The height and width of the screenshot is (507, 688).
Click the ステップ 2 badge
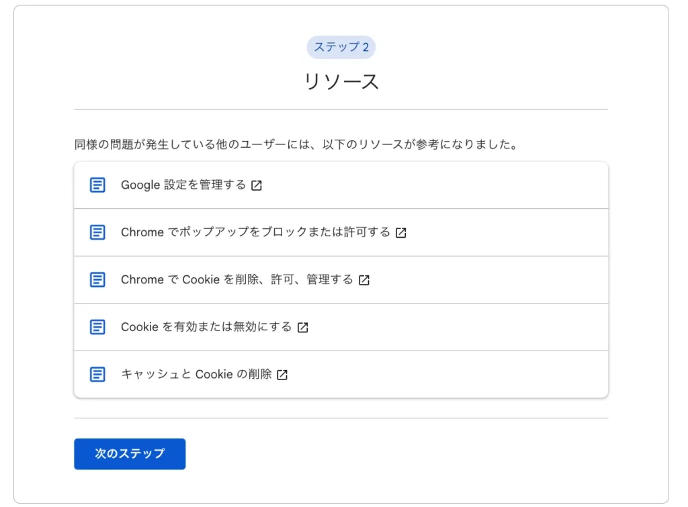[x=341, y=48]
